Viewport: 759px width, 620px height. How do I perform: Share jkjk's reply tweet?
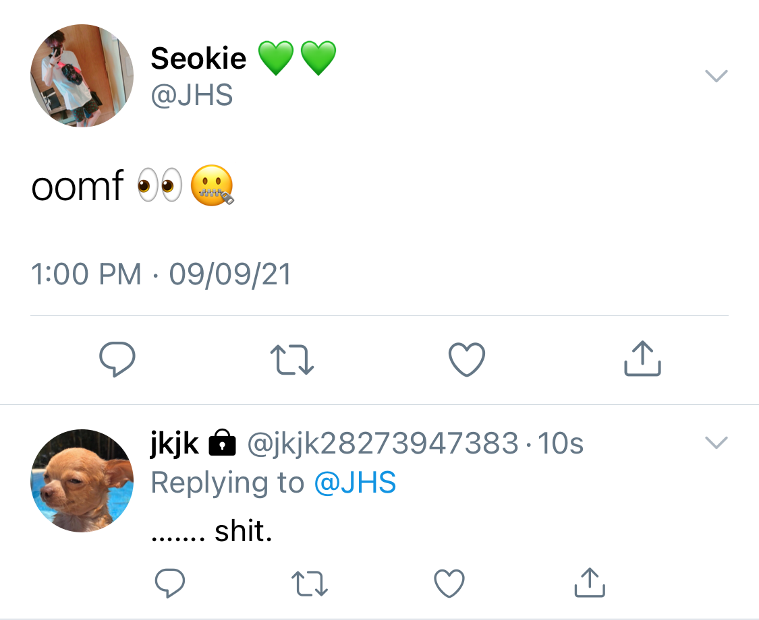[x=590, y=582]
